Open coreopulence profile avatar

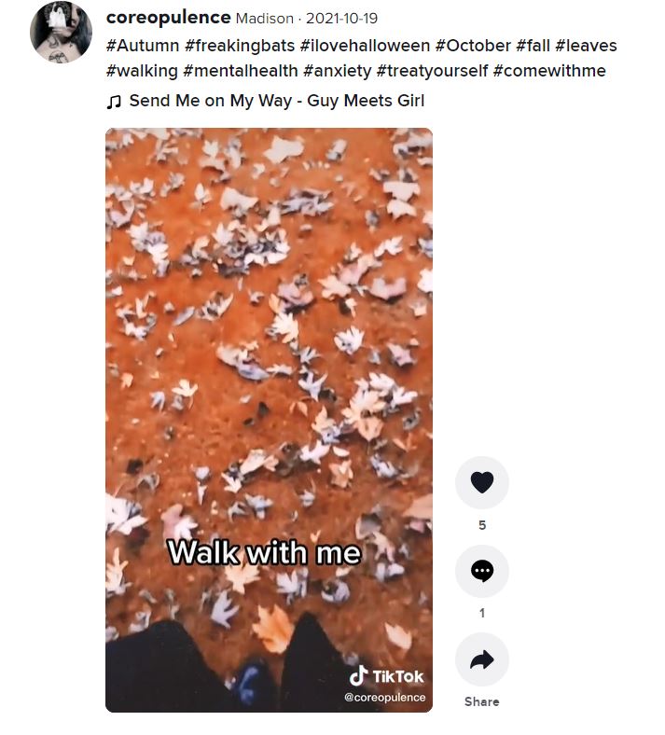[61, 32]
